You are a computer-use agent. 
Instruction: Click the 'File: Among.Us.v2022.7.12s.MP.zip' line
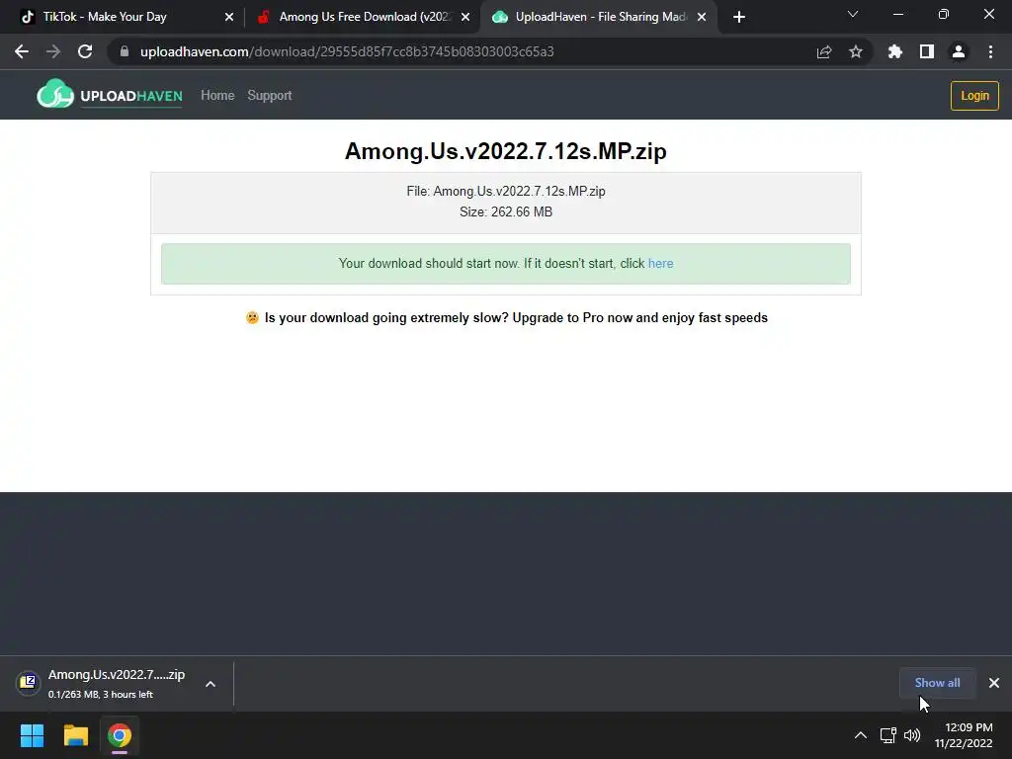click(x=506, y=191)
